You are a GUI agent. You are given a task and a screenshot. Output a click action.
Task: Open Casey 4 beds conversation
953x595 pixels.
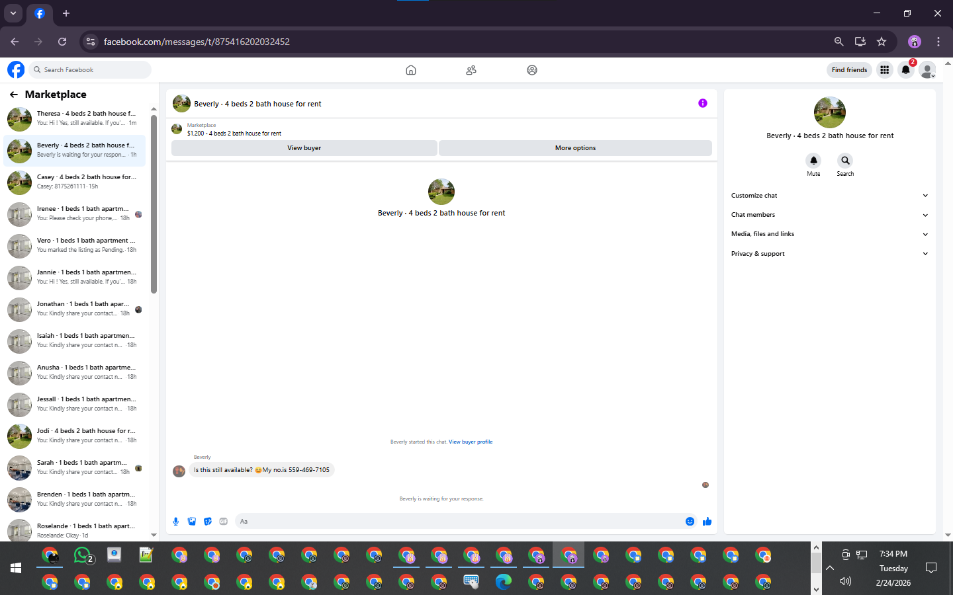coord(75,182)
